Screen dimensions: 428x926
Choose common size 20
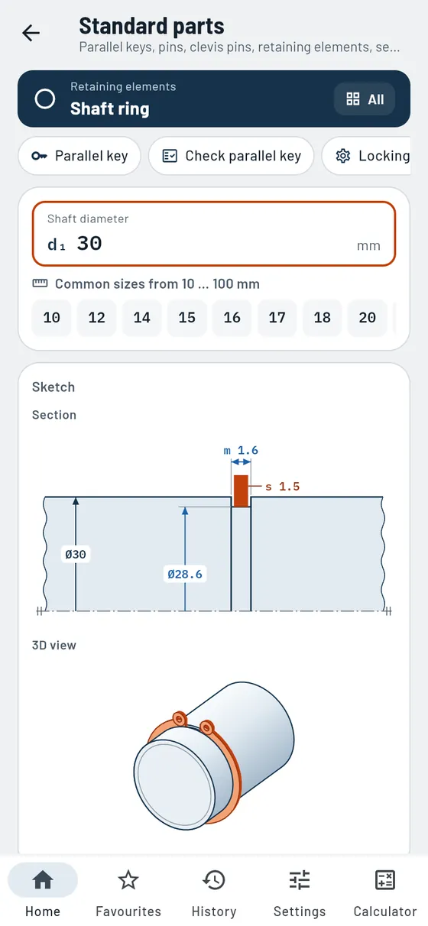tap(368, 318)
